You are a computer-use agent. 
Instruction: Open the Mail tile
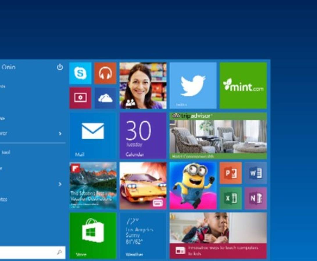(x=93, y=136)
